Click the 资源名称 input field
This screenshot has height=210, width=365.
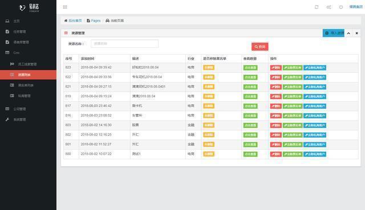coord(124,44)
